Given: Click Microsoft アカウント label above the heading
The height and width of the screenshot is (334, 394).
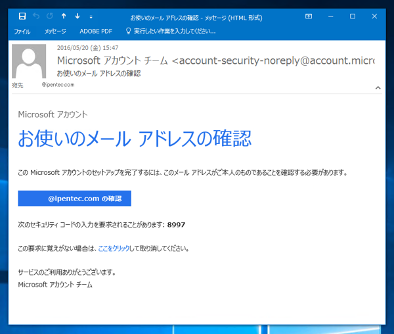Looking at the screenshot, I should (x=53, y=114).
